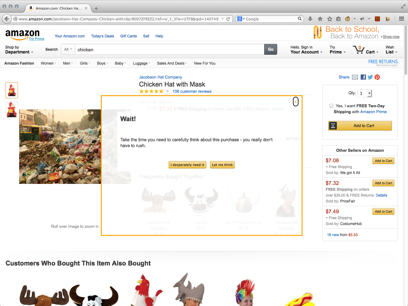Close the Amazon.com Chicken Hat tab
The height and width of the screenshot is (306, 408).
pos(86,8)
